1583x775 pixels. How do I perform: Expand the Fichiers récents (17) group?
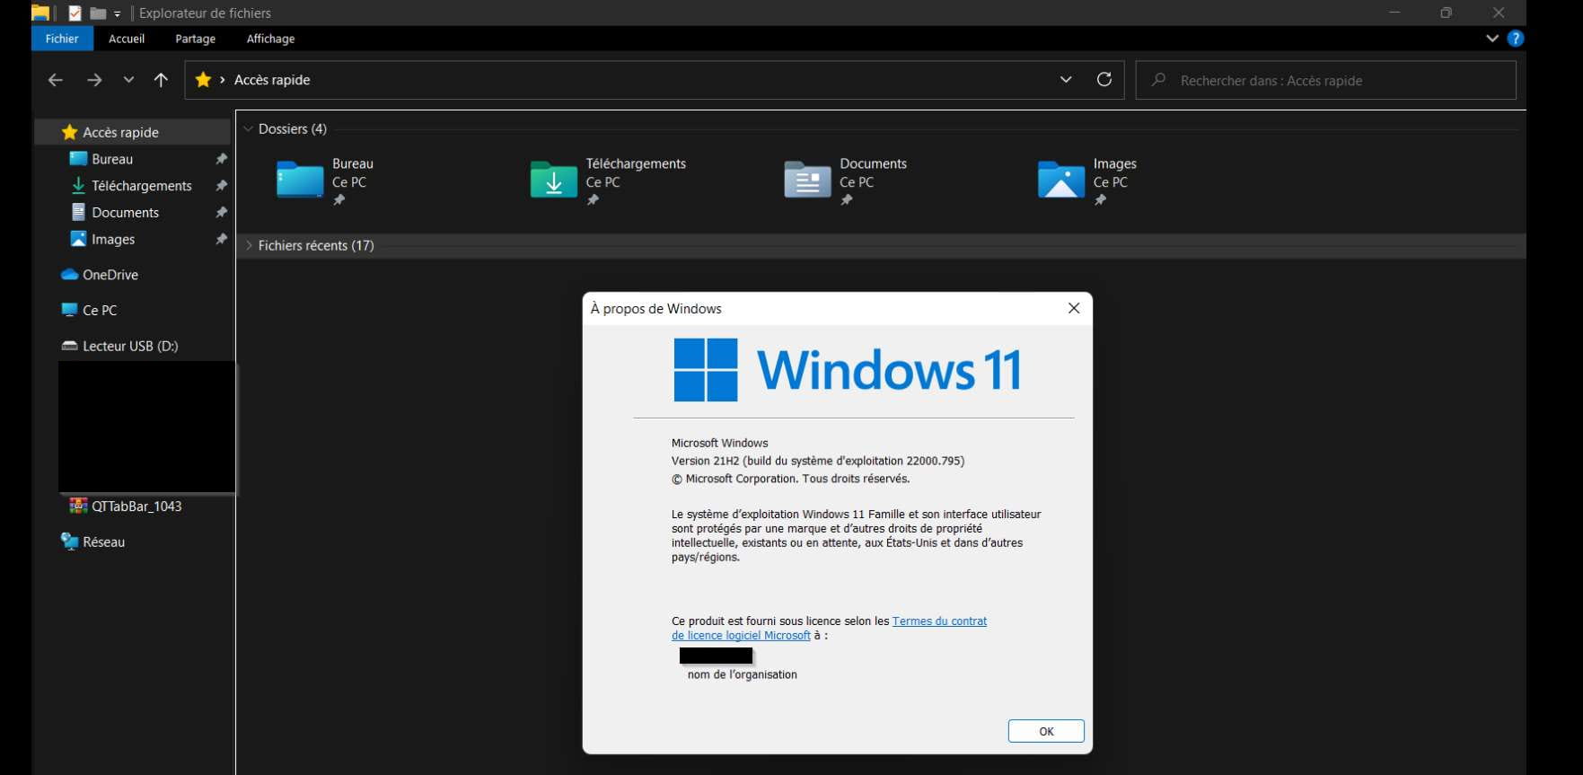(x=249, y=245)
